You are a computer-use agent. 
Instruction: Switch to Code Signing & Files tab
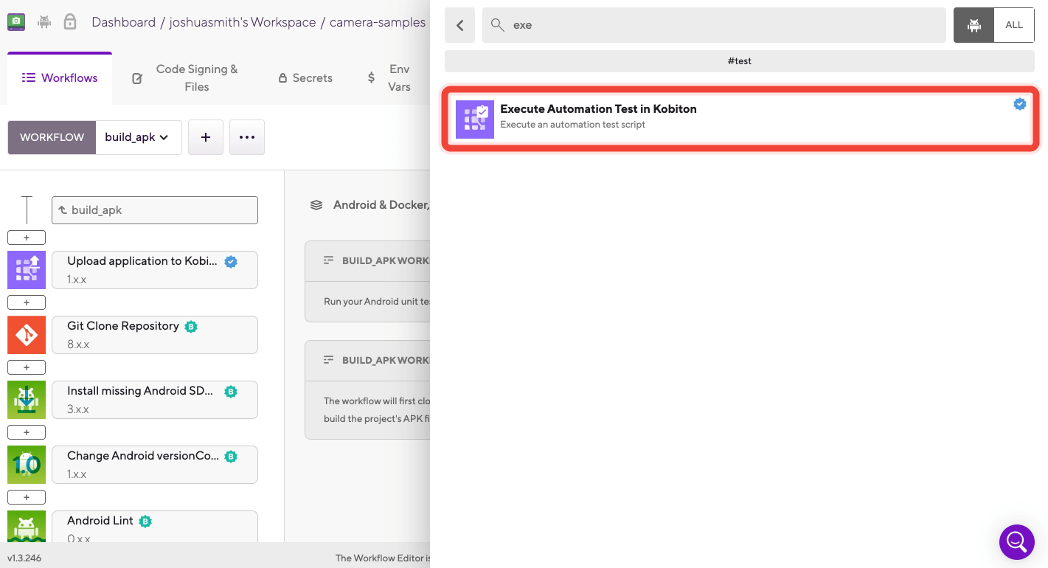point(185,78)
